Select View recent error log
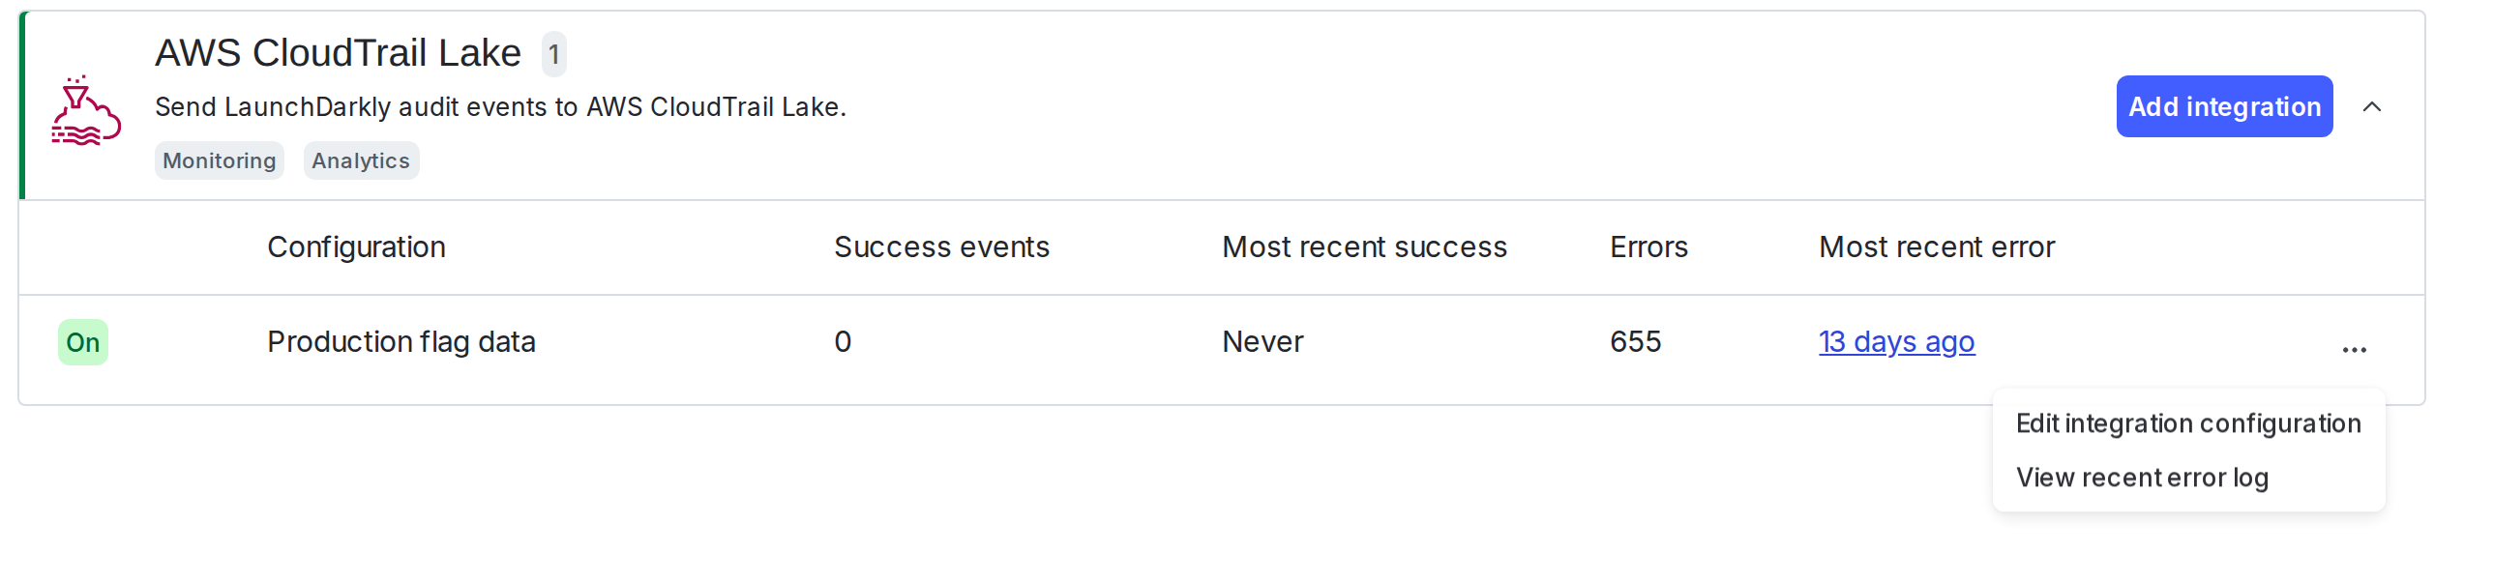Image resolution: width=2494 pixels, height=580 pixels. (x=2142, y=477)
